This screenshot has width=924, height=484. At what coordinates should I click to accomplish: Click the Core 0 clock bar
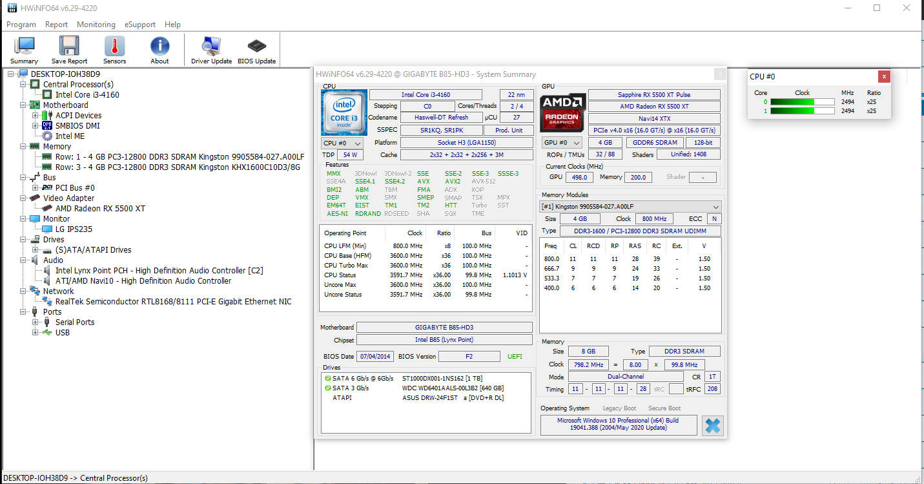801,102
